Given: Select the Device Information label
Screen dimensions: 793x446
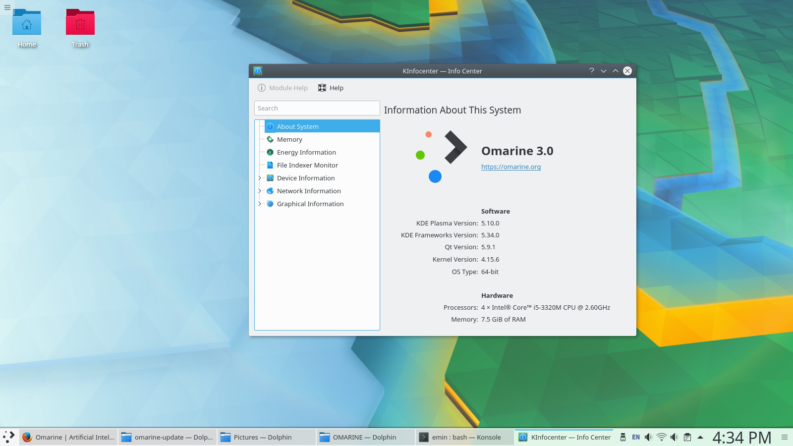Looking at the screenshot, I should [306, 178].
